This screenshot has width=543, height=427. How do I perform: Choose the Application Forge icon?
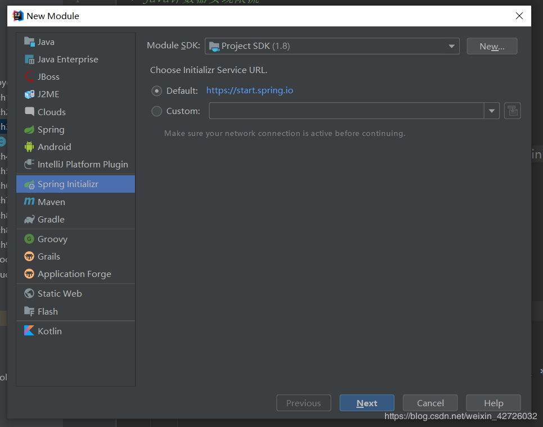pos(29,274)
